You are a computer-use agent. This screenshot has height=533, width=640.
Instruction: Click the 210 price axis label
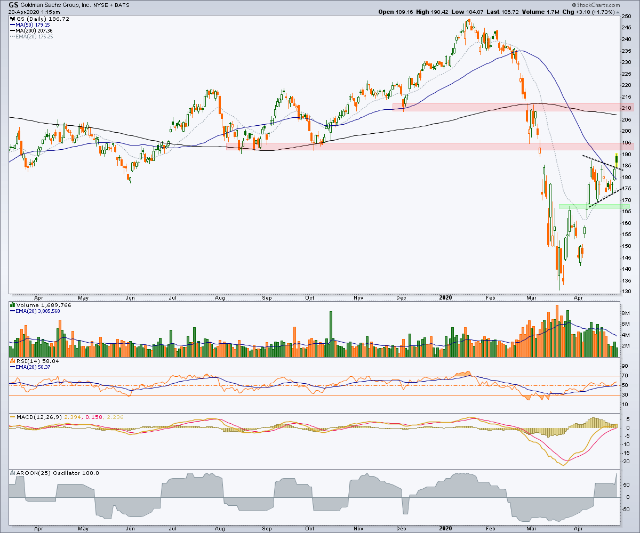click(627, 108)
